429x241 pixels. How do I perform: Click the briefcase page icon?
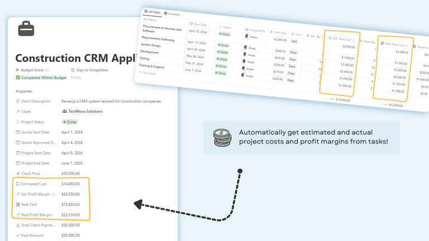26,29
